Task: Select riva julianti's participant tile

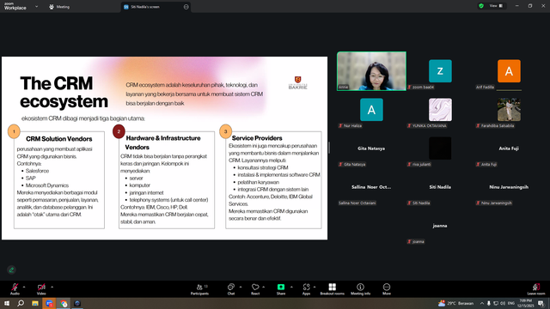Action: [440, 148]
